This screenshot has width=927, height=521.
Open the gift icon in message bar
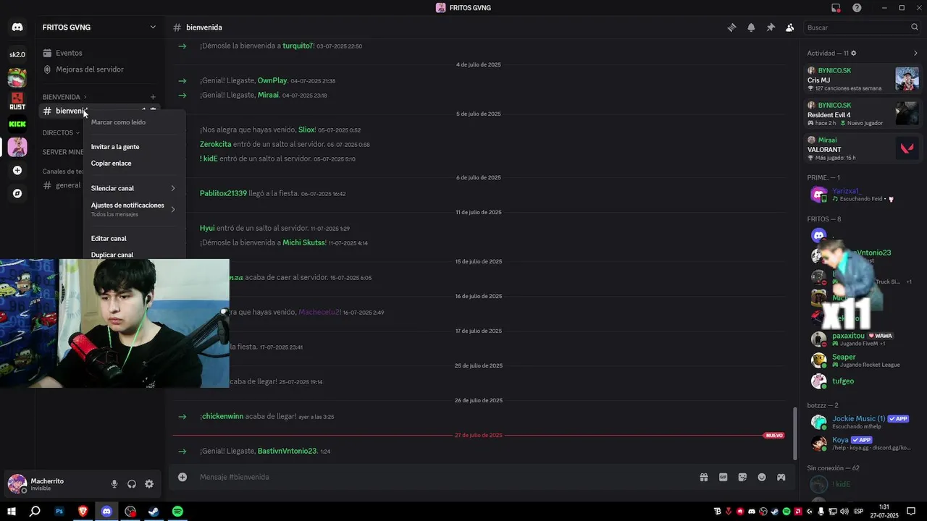pyautogui.click(x=703, y=477)
